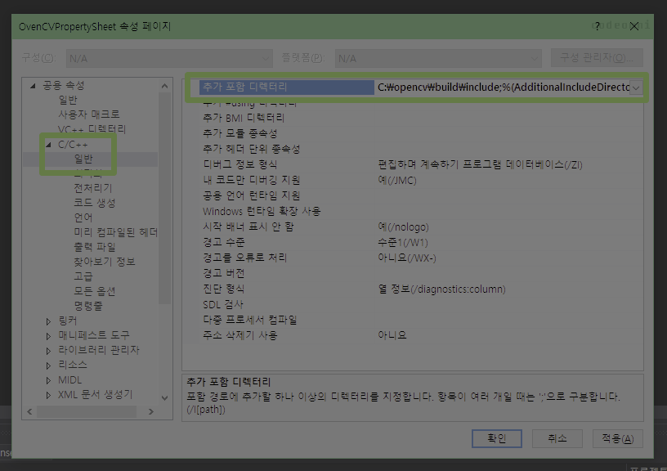Screen dimensions: 667x471
Task: Select 일반 under 공용 속성
Action: click(68, 100)
